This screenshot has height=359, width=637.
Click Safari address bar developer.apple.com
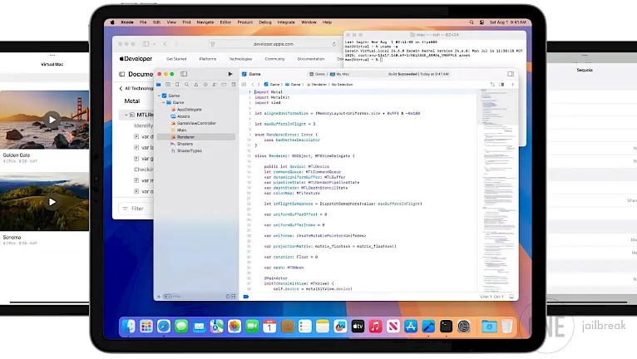[x=274, y=44]
